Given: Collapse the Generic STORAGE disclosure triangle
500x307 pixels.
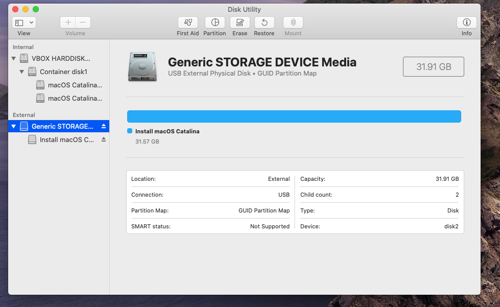Looking at the screenshot, I should [x=14, y=126].
